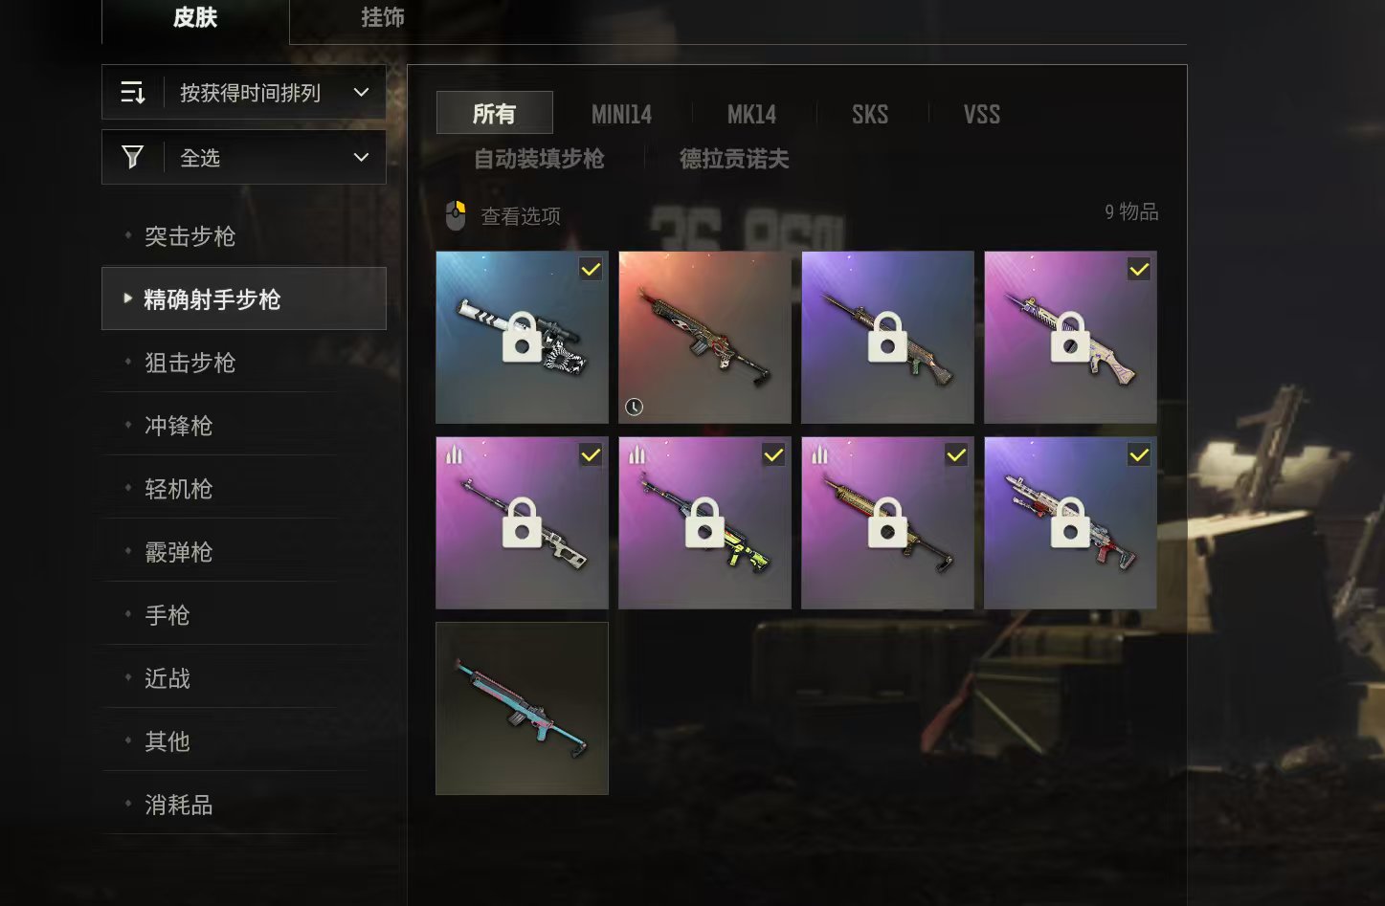Click the lock icon on the yellow-green rifle skin
Viewport: 1385px width, 906px height.
tap(704, 522)
